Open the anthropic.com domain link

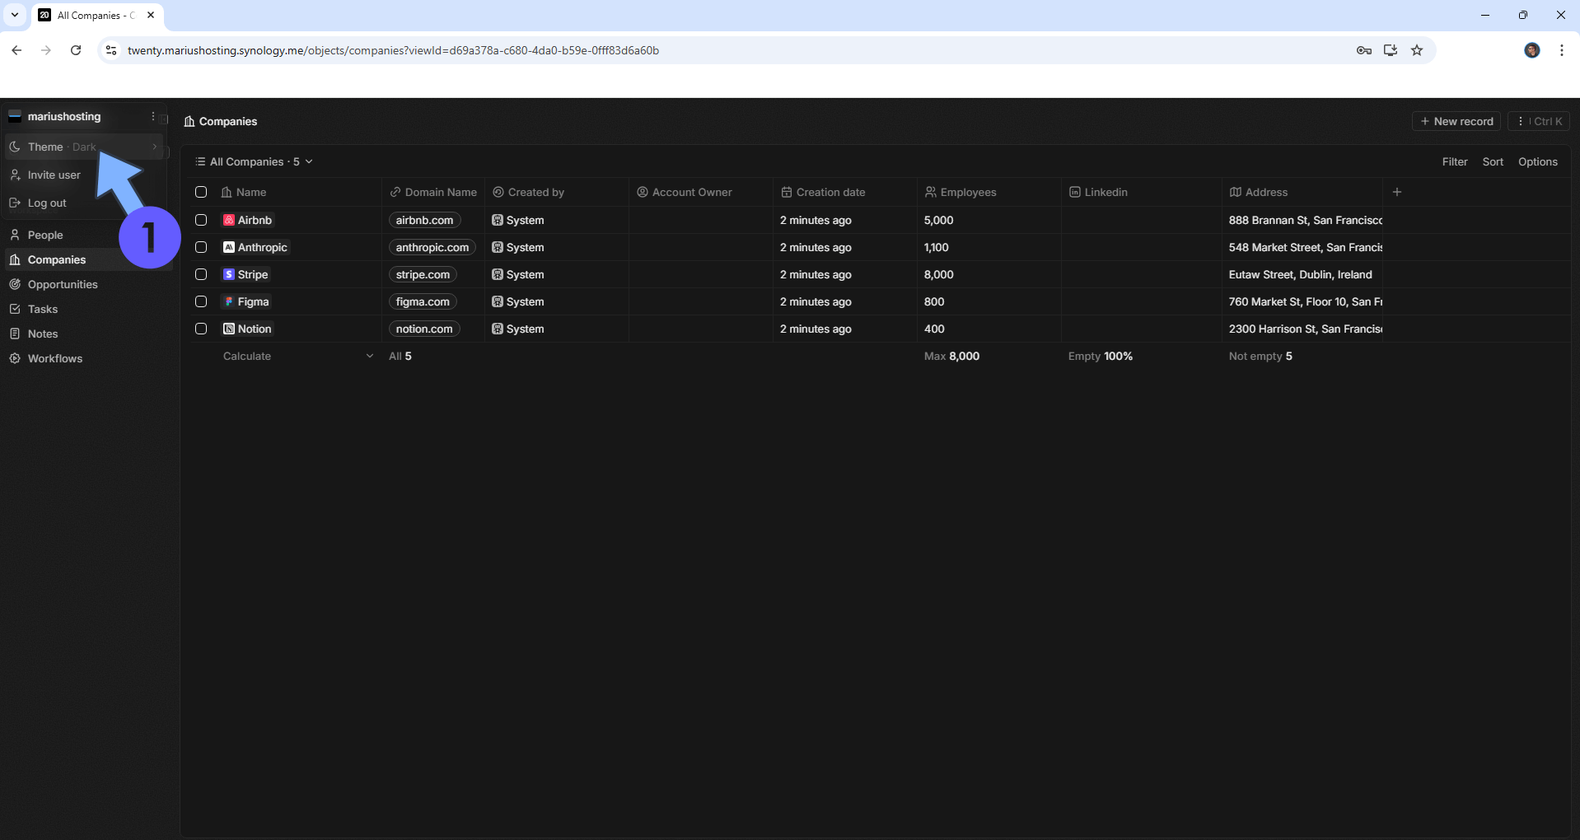tap(432, 247)
